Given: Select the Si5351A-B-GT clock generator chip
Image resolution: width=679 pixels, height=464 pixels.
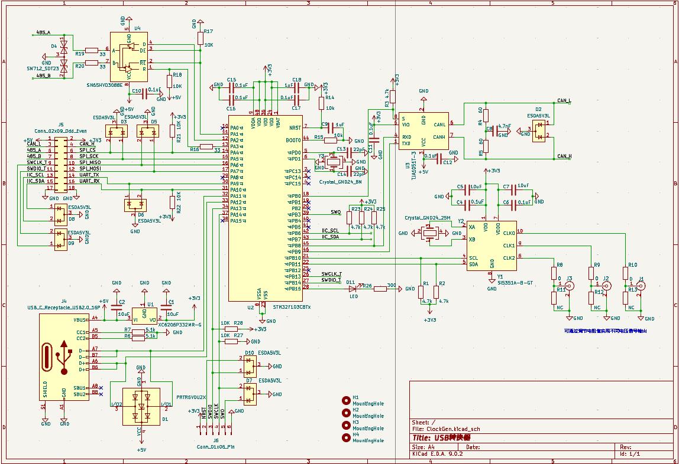Looking at the screenshot, I should [490, 245].
